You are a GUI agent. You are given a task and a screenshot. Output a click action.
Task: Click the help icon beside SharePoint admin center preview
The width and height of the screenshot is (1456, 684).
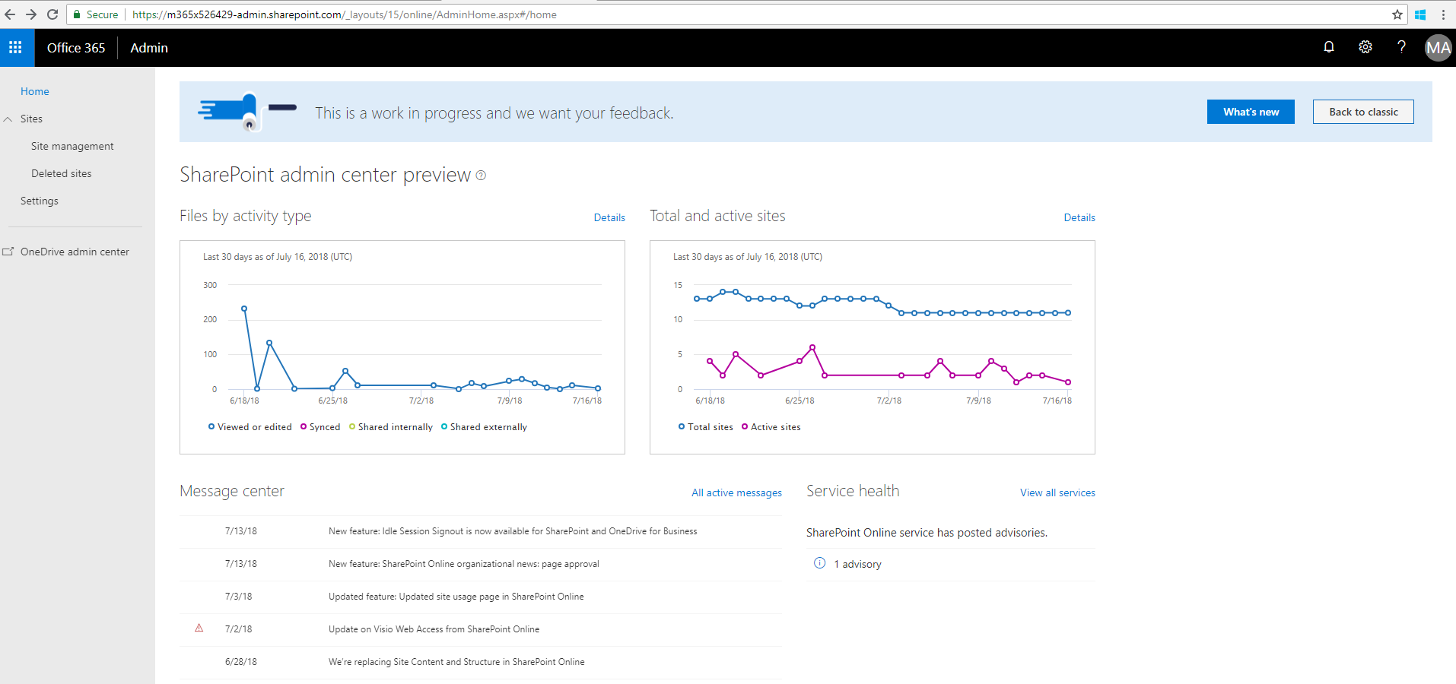click(x=481, y=175)
